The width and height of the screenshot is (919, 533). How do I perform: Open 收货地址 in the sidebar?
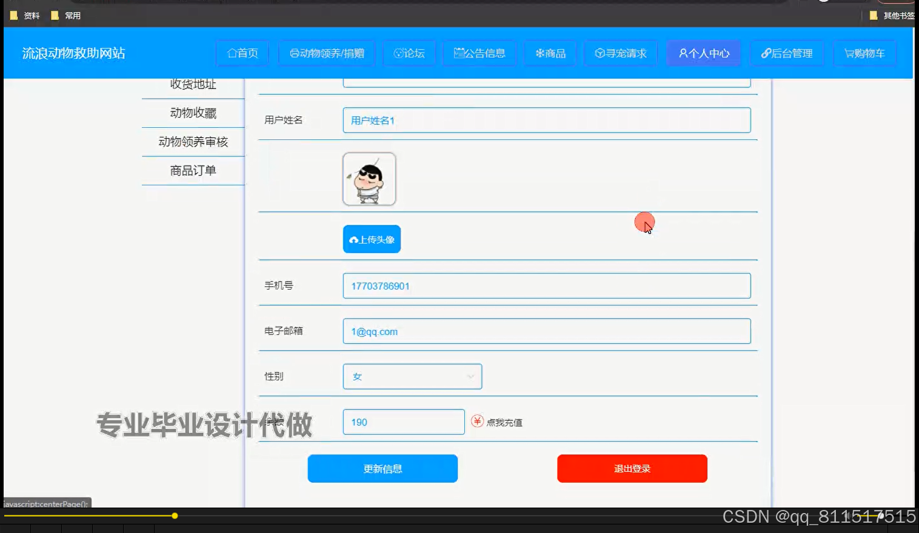(192, 84)
